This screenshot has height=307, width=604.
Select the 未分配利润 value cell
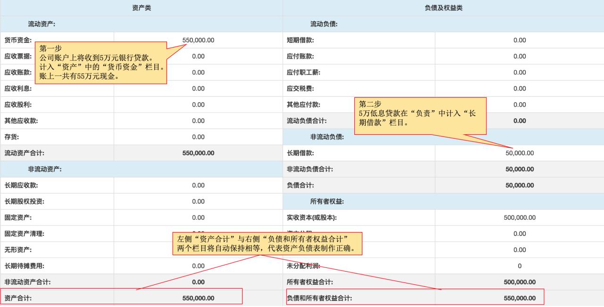[x=520, y=266]
